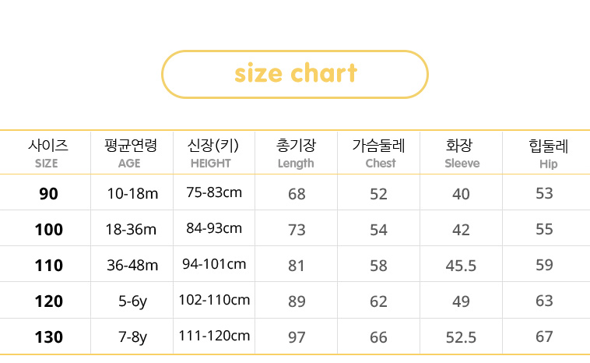Click the size chart title banner
This screenshot has width=590, height=363.
(295, 74)
